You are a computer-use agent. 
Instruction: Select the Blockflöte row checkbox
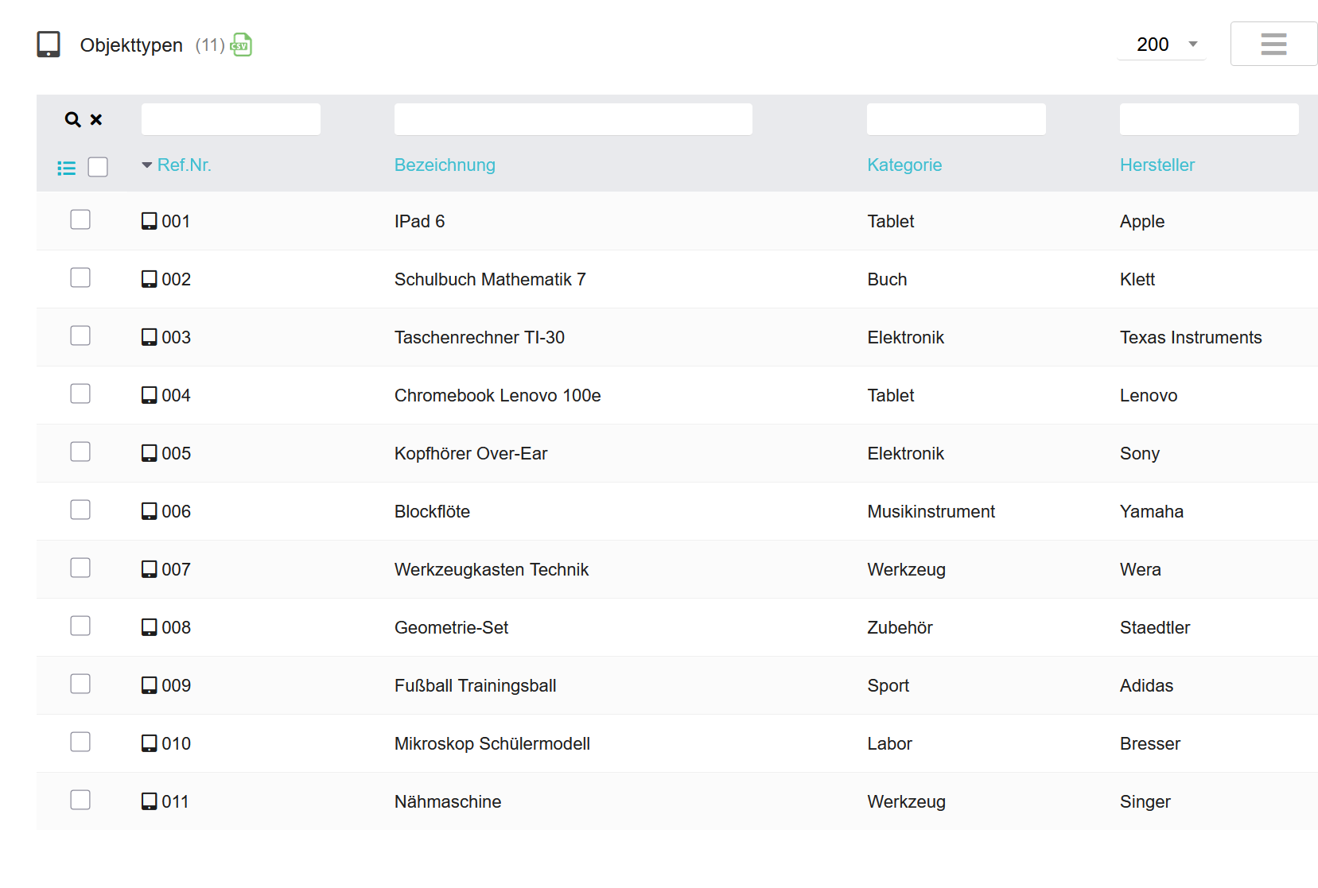80,510
